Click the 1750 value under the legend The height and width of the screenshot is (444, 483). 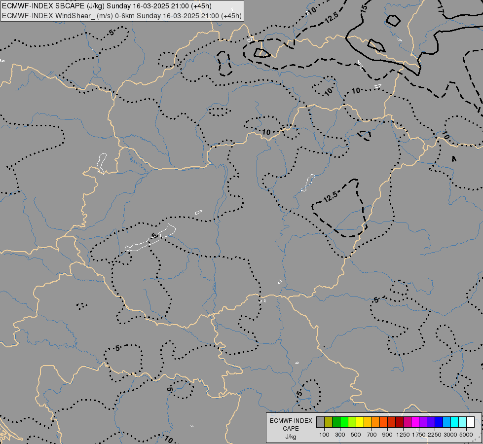tap(419, 435)
